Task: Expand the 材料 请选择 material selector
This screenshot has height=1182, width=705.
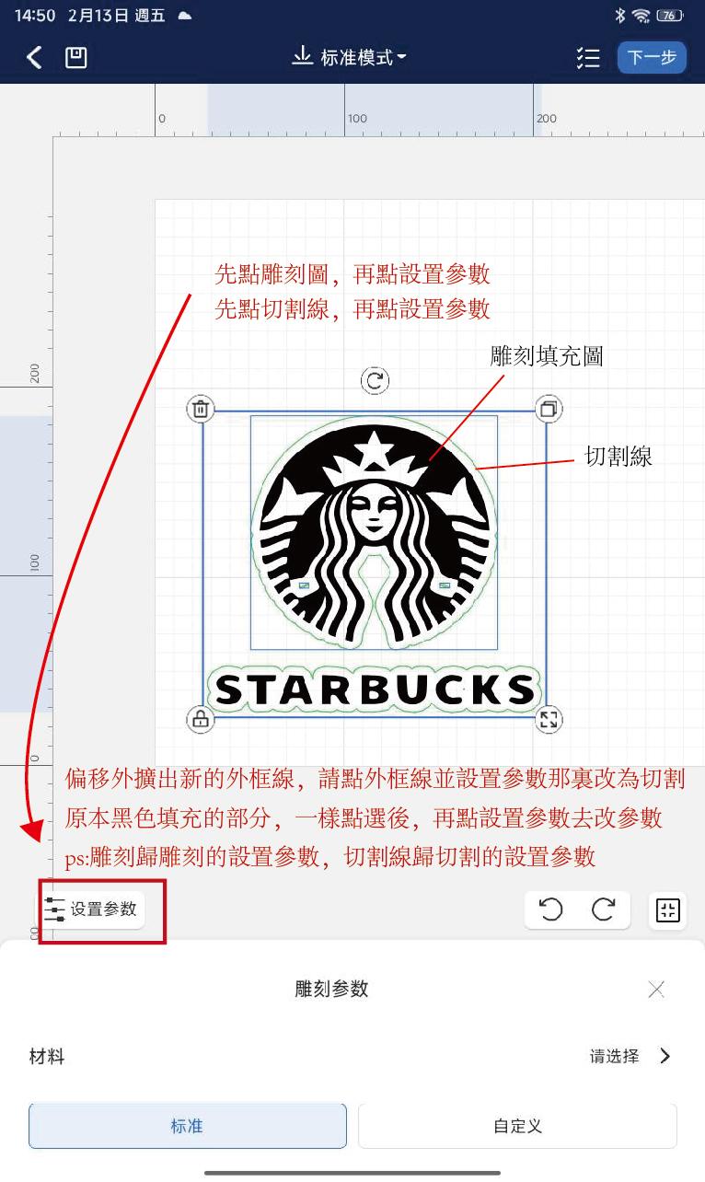Action: [631, 1057]
